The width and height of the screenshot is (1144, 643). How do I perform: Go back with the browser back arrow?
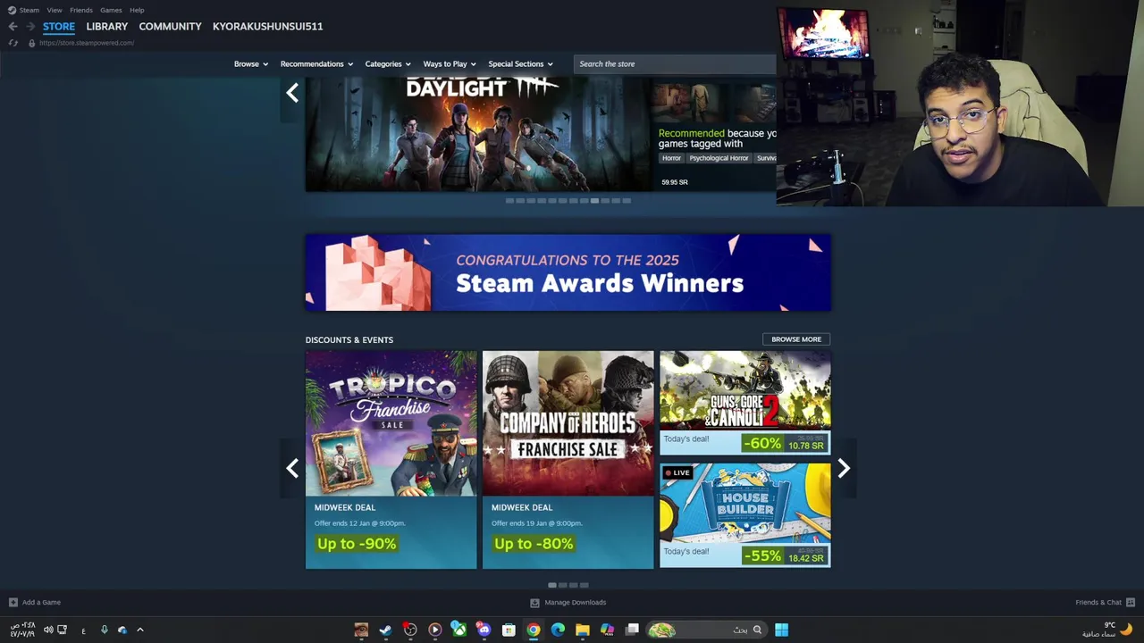click(13, 27)
